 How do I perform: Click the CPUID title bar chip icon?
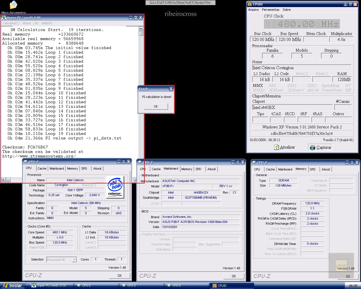pos(249,4)
